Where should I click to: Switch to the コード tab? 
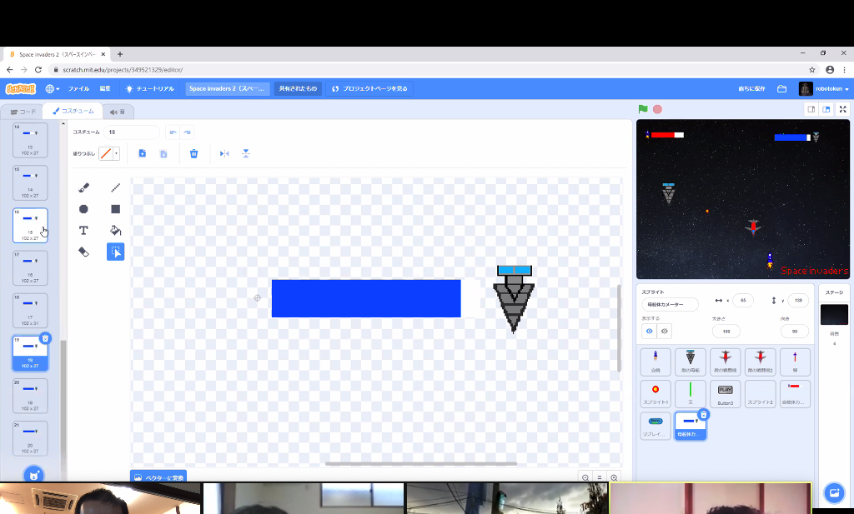pos(23,112)
